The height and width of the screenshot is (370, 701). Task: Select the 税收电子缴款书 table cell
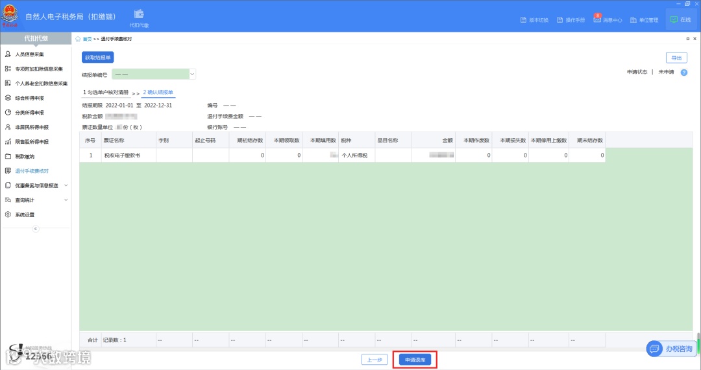coord(129,156)
